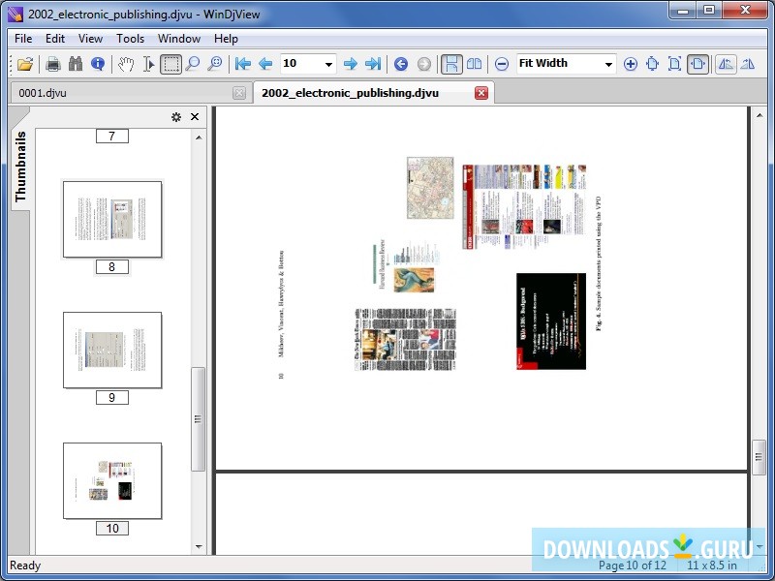Open the File menu
This screenshot has width=775, height=581.
[22, 39]
